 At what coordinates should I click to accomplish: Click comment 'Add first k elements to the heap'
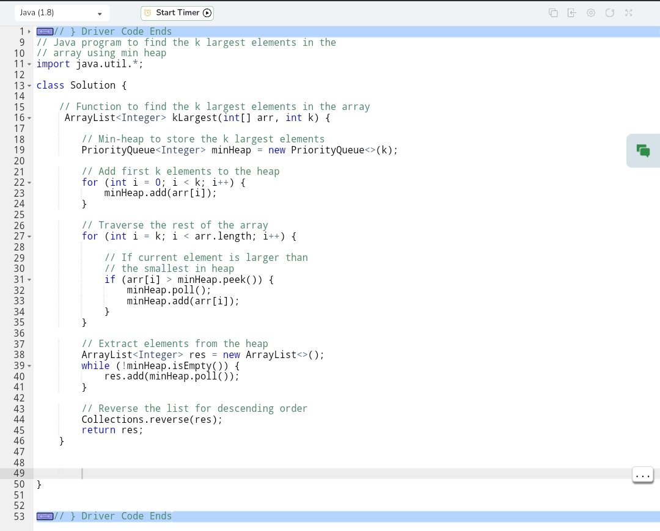[x=180, y=172]
